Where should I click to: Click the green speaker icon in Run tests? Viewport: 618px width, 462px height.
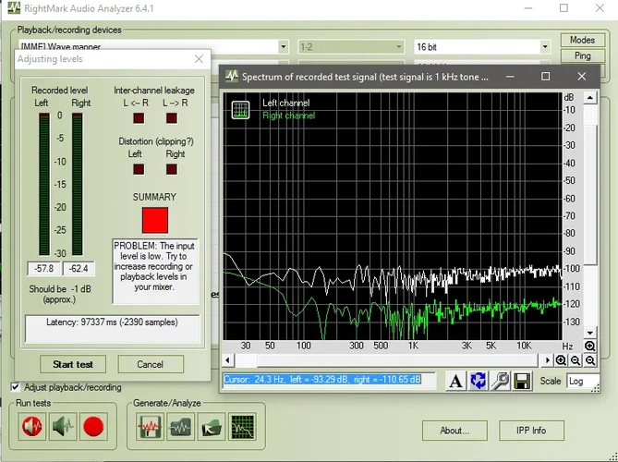pos(63,426)
